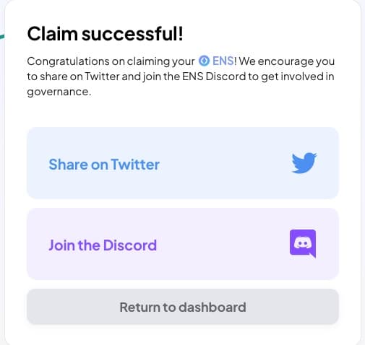Click 'ENS Discord' in the description text
This screenshot has width=365, height=345.
tap(214, 77)
